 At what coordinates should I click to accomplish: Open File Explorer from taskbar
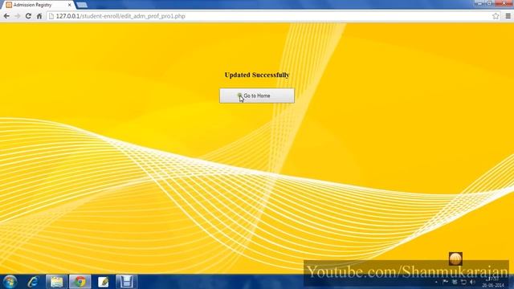tap(56, 282)
